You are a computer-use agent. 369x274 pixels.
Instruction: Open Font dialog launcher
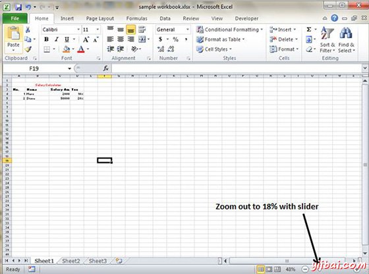click(x=99, y=59)
